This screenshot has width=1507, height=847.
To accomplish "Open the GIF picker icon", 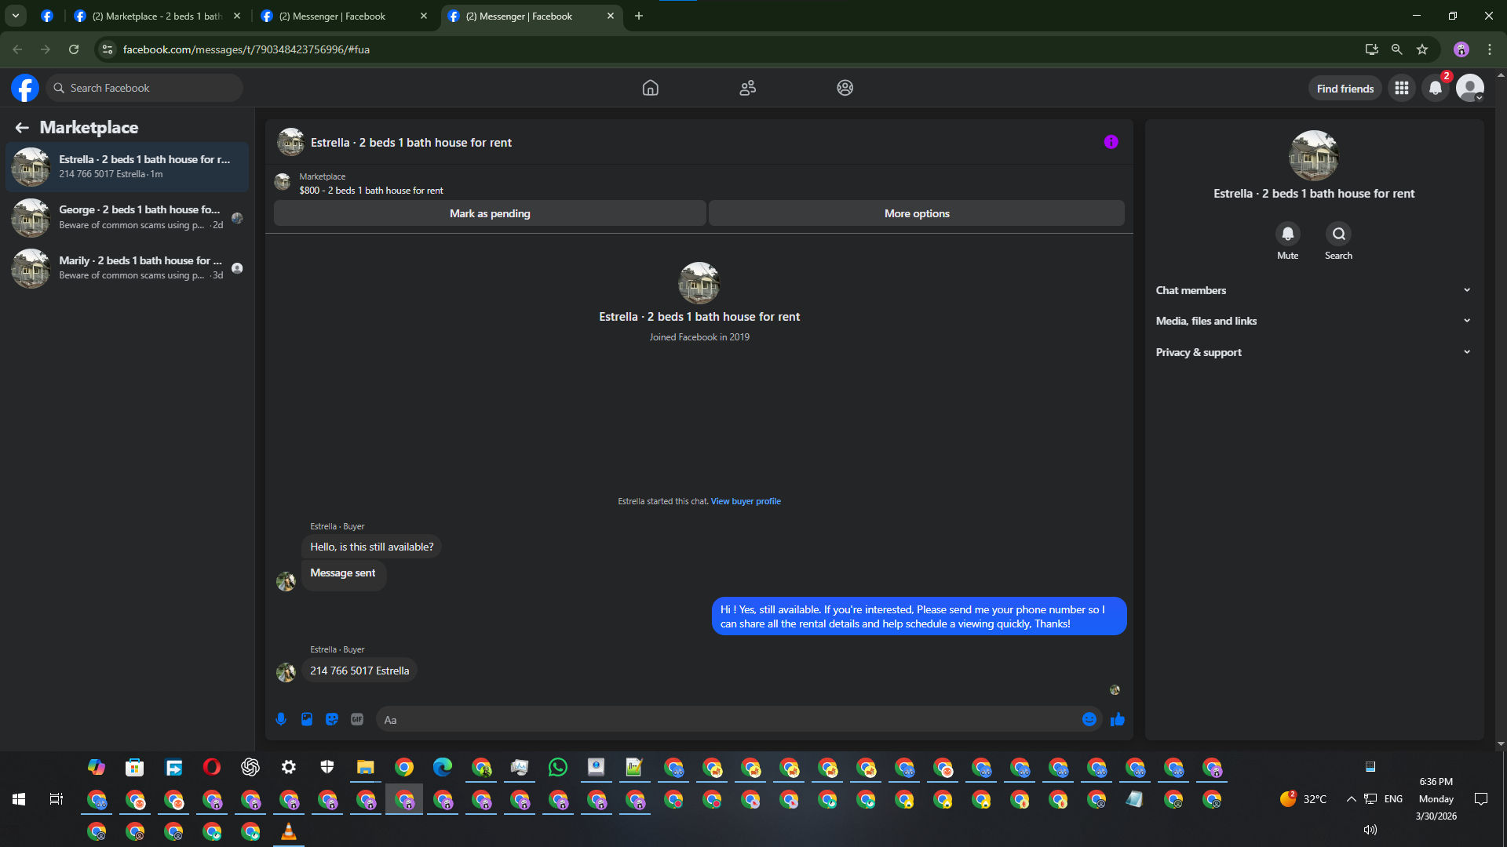I will click(357, 719).
